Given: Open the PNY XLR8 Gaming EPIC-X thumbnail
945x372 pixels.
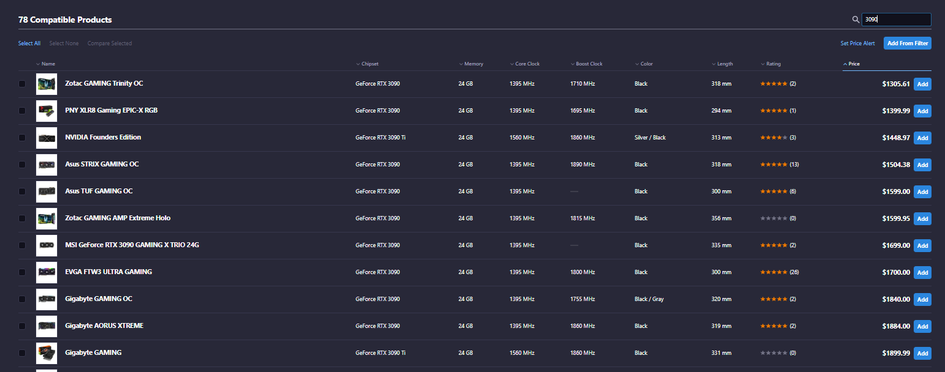Looking at the screenshot, I should (x=47, y=111).
